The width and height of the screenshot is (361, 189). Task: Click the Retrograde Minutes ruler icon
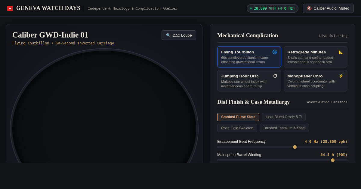pos(341,52)
